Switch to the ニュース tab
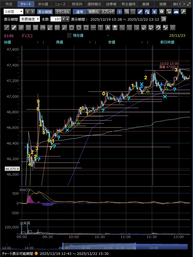The height and width of the screenshot is (257, 193). click(60, 4)
